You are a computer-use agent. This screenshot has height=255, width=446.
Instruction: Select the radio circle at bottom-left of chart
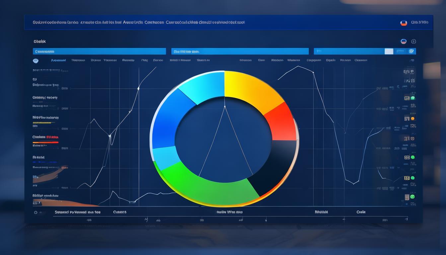click(x=36, y=212)
